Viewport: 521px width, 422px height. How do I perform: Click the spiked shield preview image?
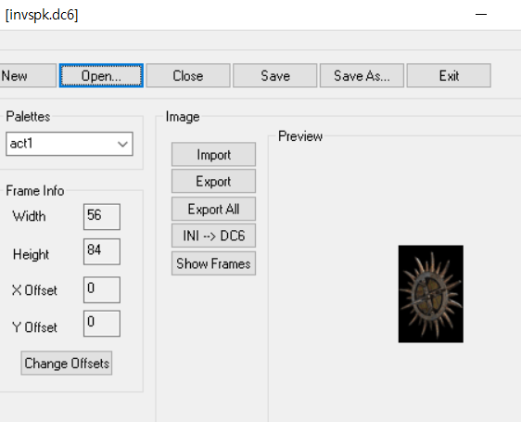[431, 294]
